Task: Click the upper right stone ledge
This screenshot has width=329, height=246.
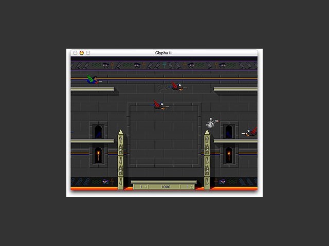Action: point(235,89)
